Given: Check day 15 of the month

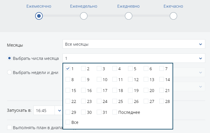Looking at the screenshot, I should point(68,91).
